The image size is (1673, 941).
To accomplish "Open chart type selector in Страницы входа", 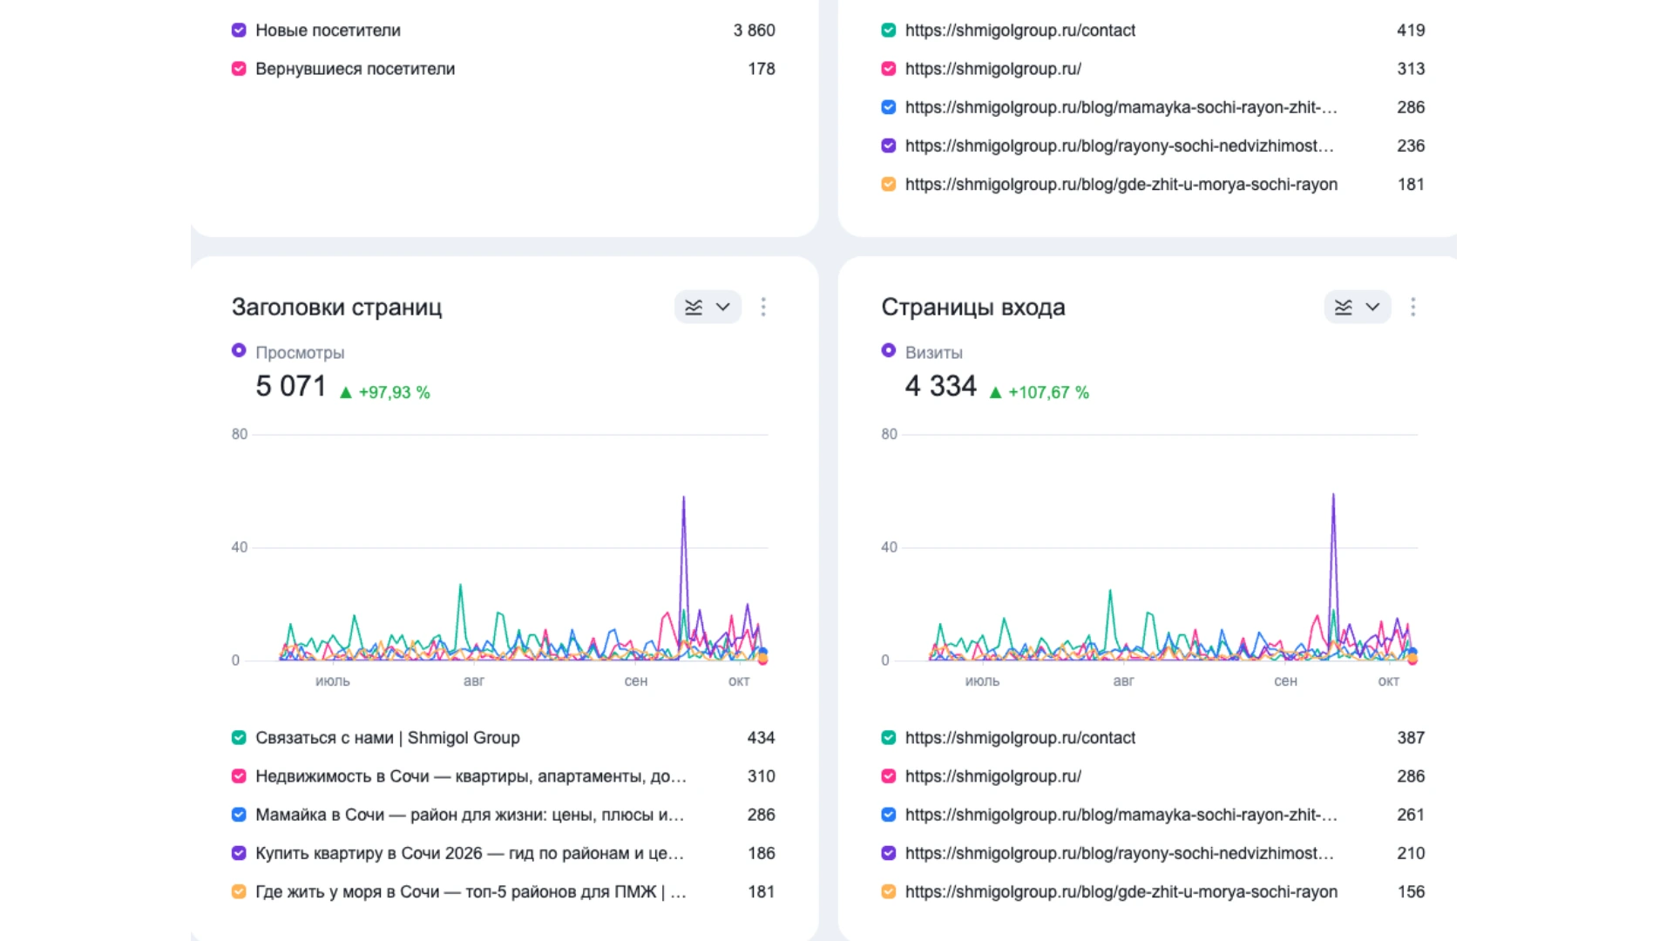I will tap(1358, 307).
